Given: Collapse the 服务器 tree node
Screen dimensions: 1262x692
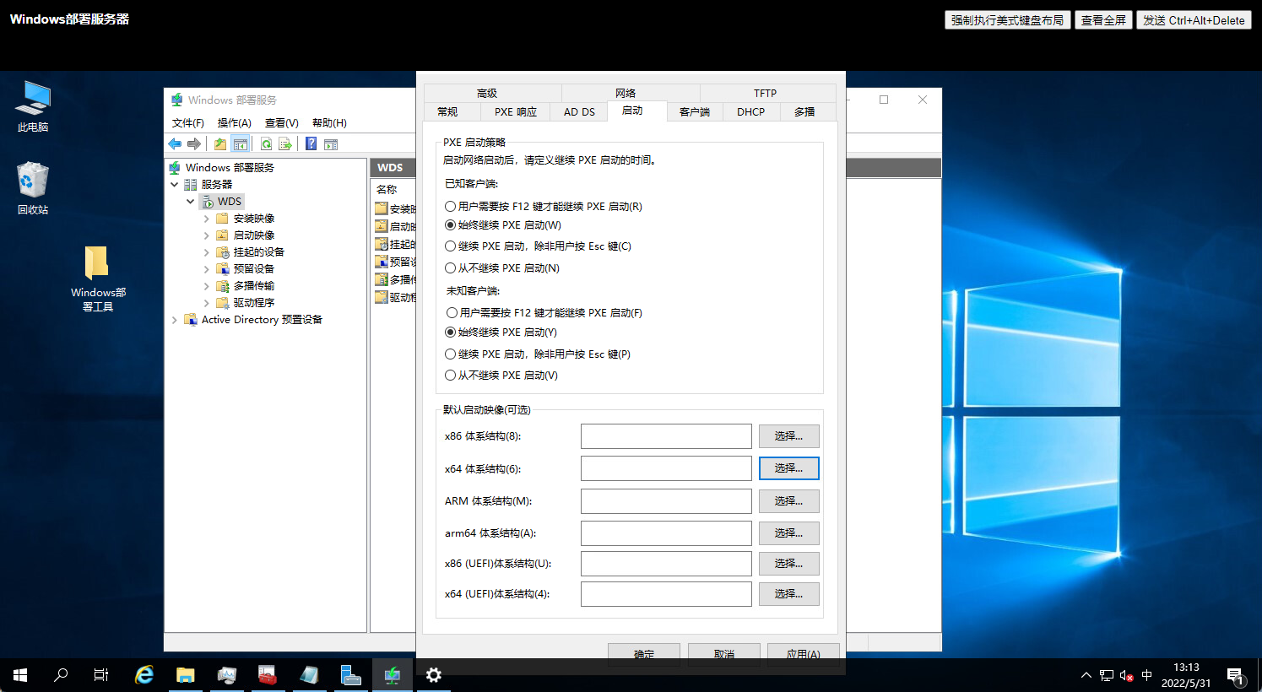Looking at the screenshot, I should point(175,184).
